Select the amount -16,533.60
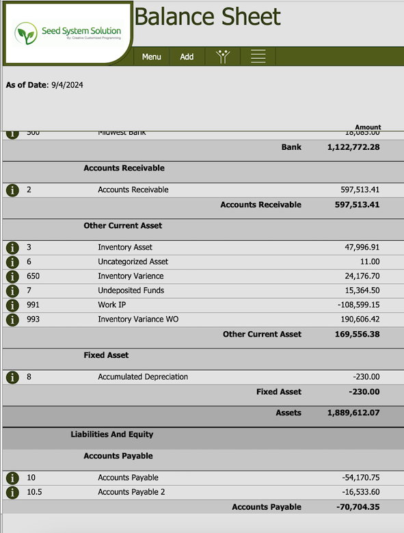Screen dimensions: 404x533 tap(360, 492)
